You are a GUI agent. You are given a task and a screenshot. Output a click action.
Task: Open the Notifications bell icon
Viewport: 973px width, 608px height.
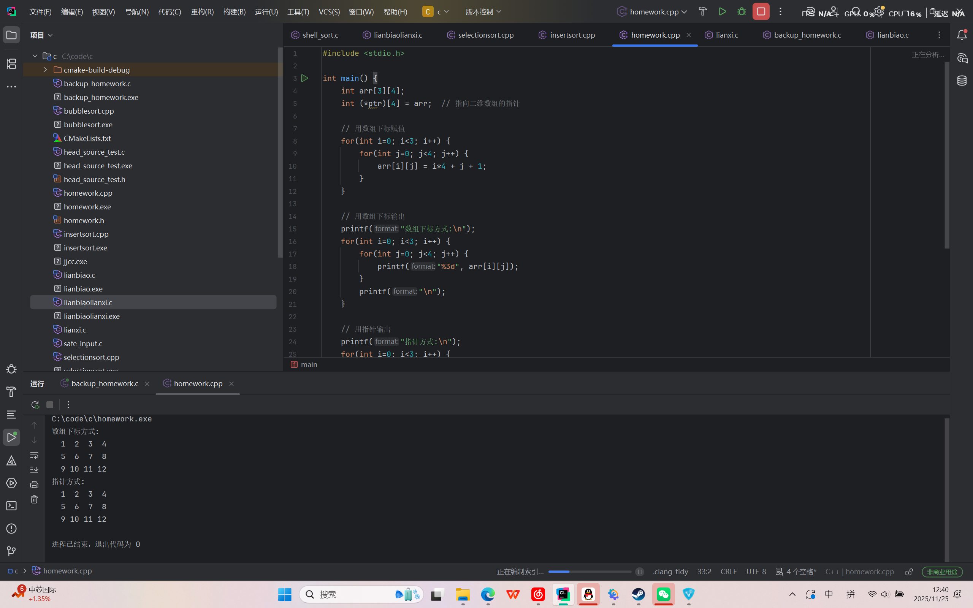[962, 35]
